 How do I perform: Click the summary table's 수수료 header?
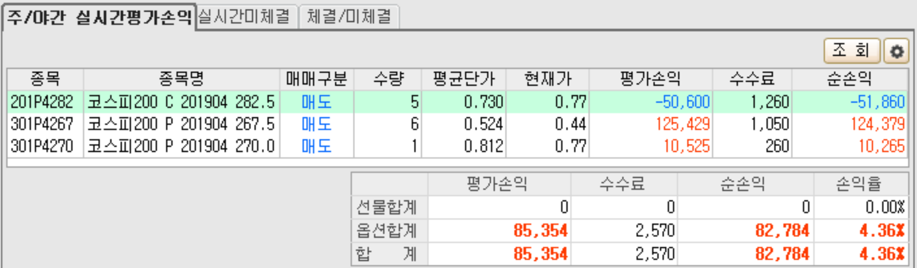[x=623, y=184]
